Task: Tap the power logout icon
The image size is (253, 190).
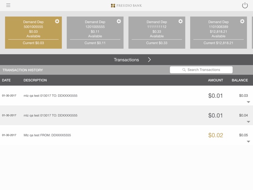Action: point(245,5)
